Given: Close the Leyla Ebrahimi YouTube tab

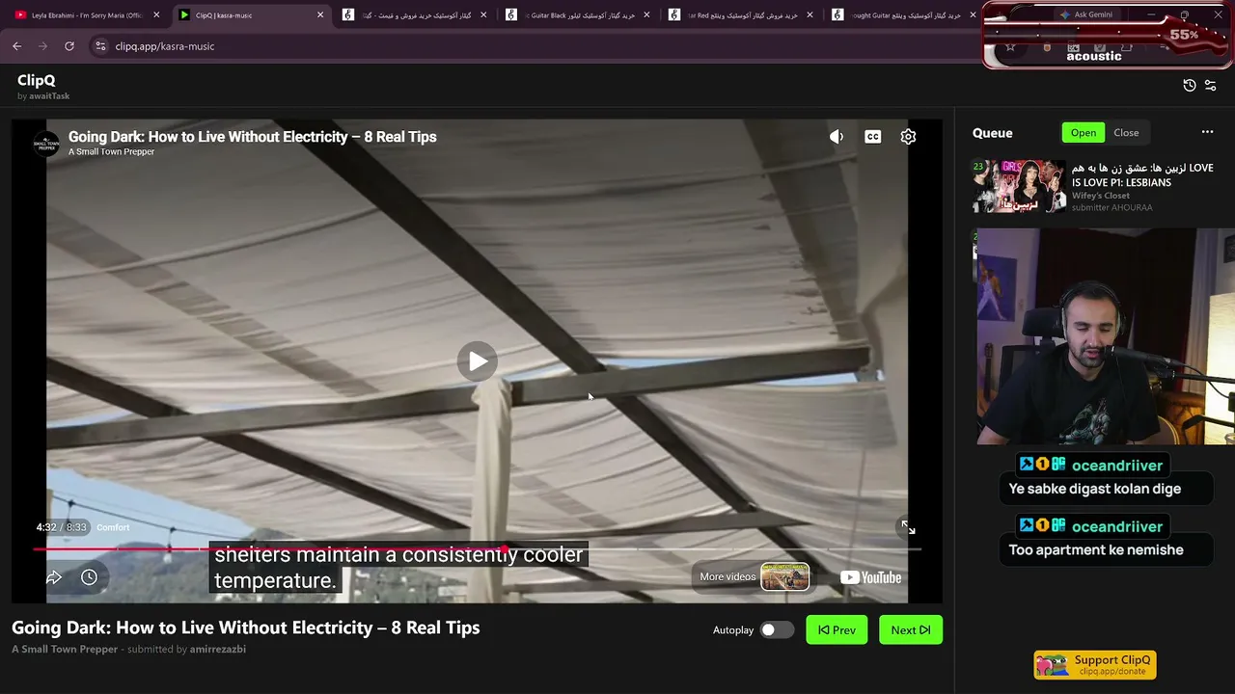Looking at the screenshot, I should [156, 14].
